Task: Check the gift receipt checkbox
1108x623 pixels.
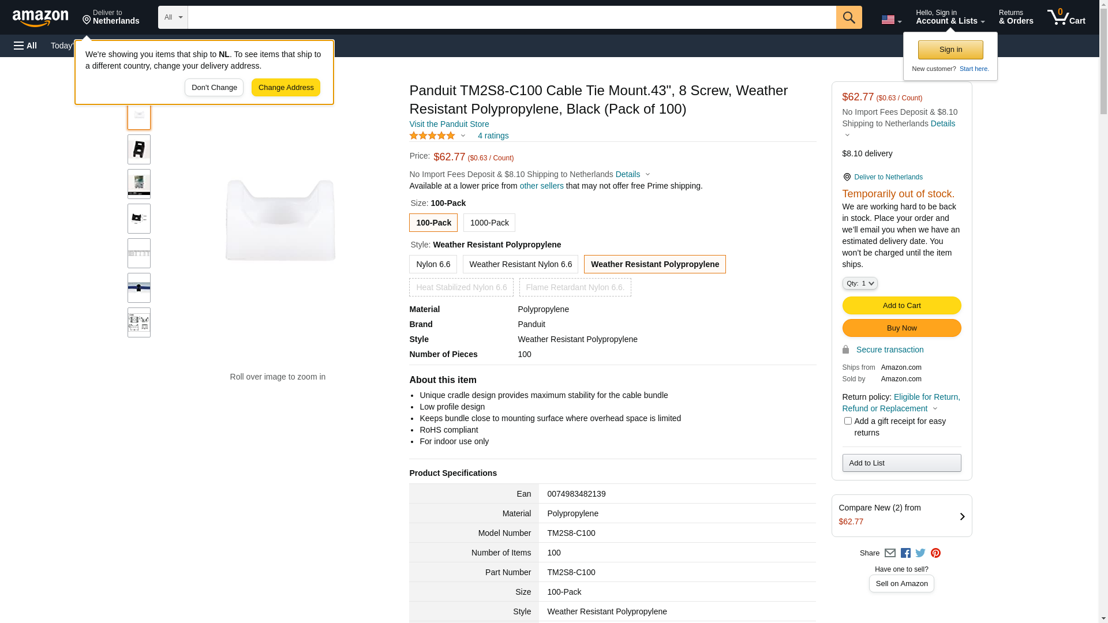Action: tap(848, 421)
